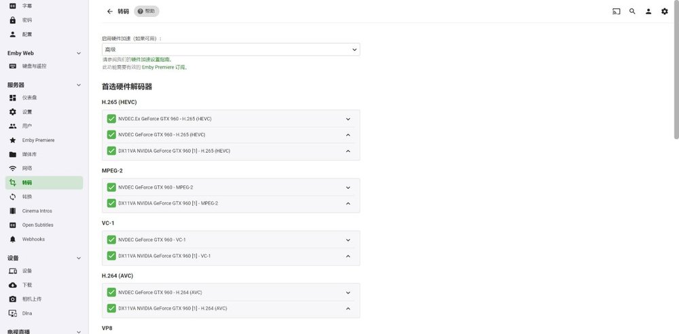The width and height of the screenshot is (679, 334).
Task: Toggle DX11VA NVIDIA GTX 960 MPEG-2 checkbox
Action: click(x=111, y=203)
